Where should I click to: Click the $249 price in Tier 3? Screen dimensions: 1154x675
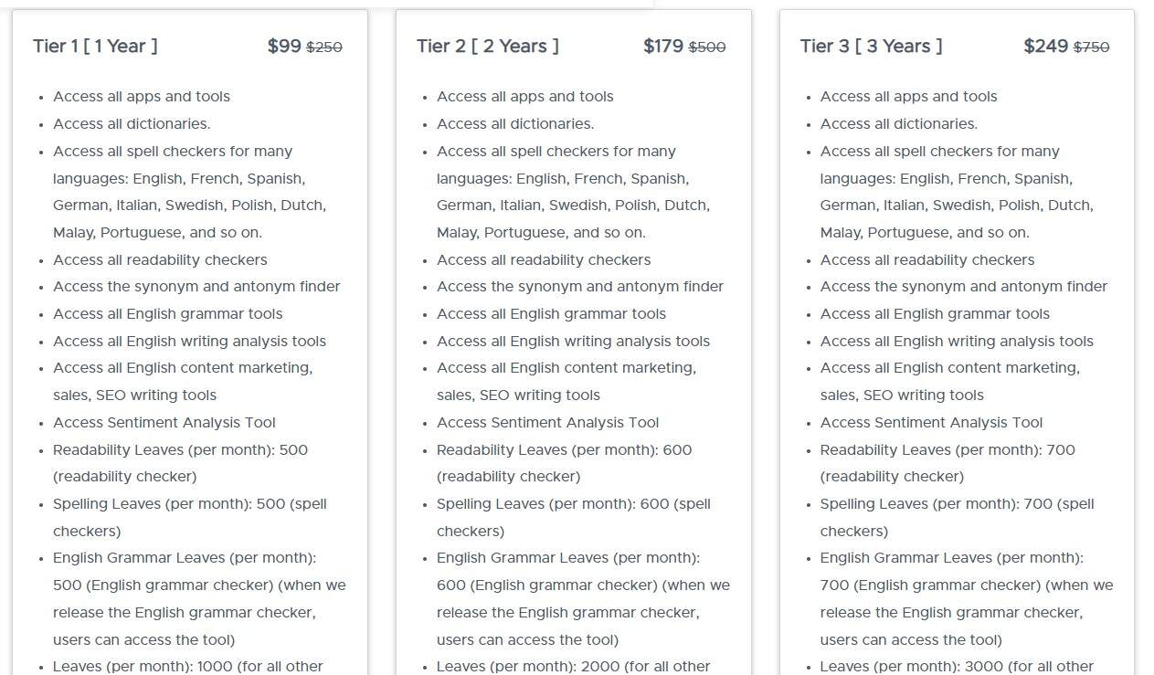[x=1045, y=46]
